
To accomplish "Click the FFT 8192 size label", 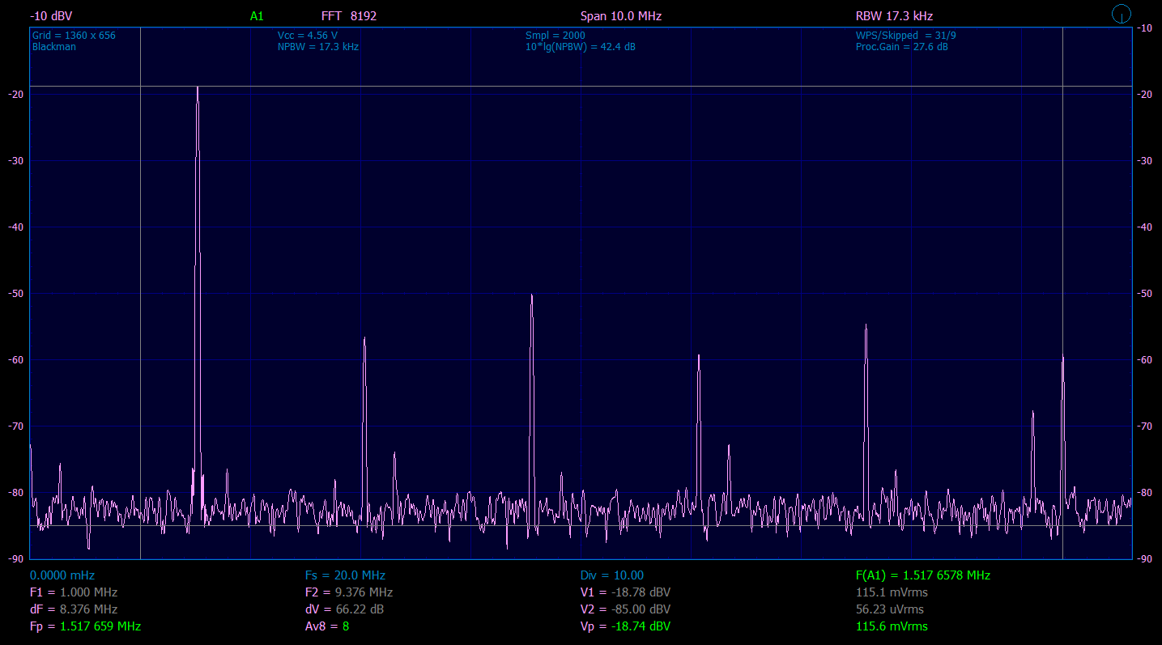I will coord(349,16).
